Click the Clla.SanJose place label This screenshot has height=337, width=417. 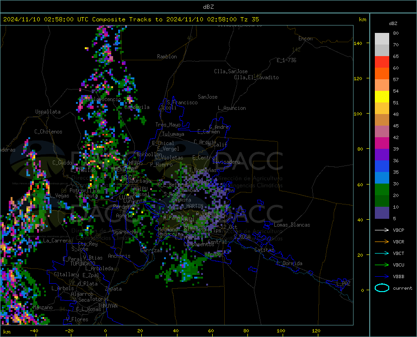(231, 71)
